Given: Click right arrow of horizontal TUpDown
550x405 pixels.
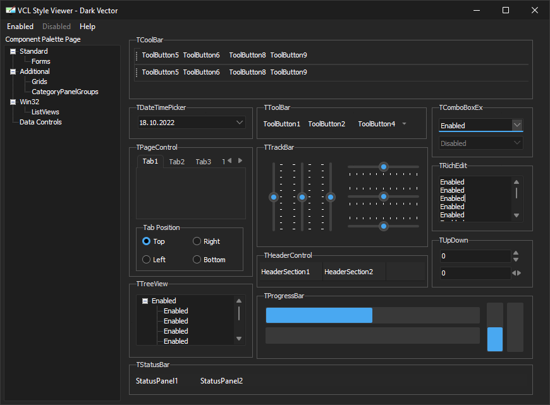Looking at the screenshot, I should (x=519, y=273).
